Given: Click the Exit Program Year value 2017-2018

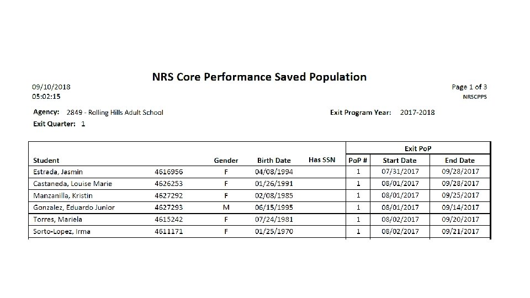Looking at the screenshot, I should pyautogui.click(x=417, y=113).
